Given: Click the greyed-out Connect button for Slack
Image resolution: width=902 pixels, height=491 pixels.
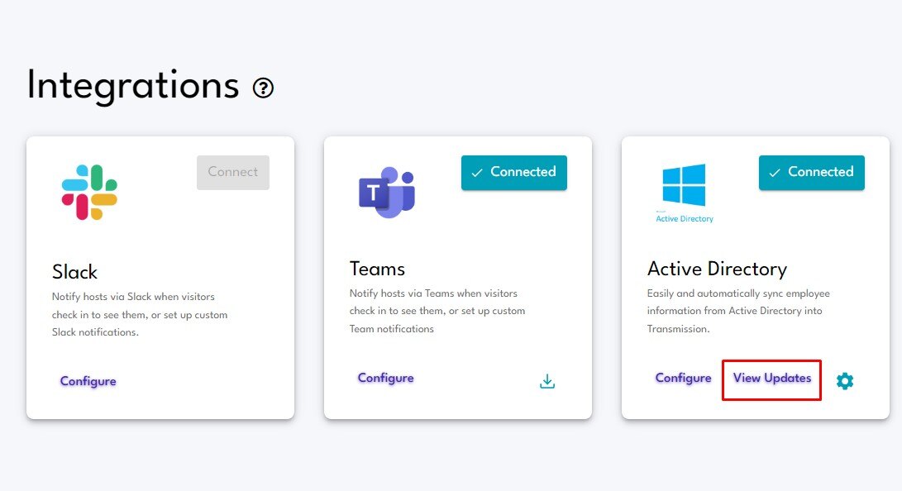Looking at the screenshot, I should pyautogui.click(x=233, y=173).
